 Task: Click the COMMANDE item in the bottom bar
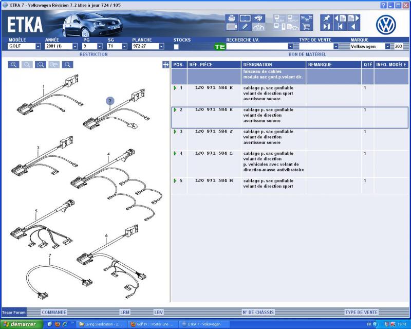click(x=54, y=312)
